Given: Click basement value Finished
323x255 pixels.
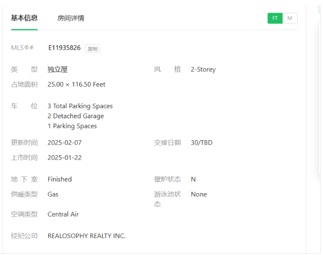Looking at the screenshot, I should click(59, 179).
